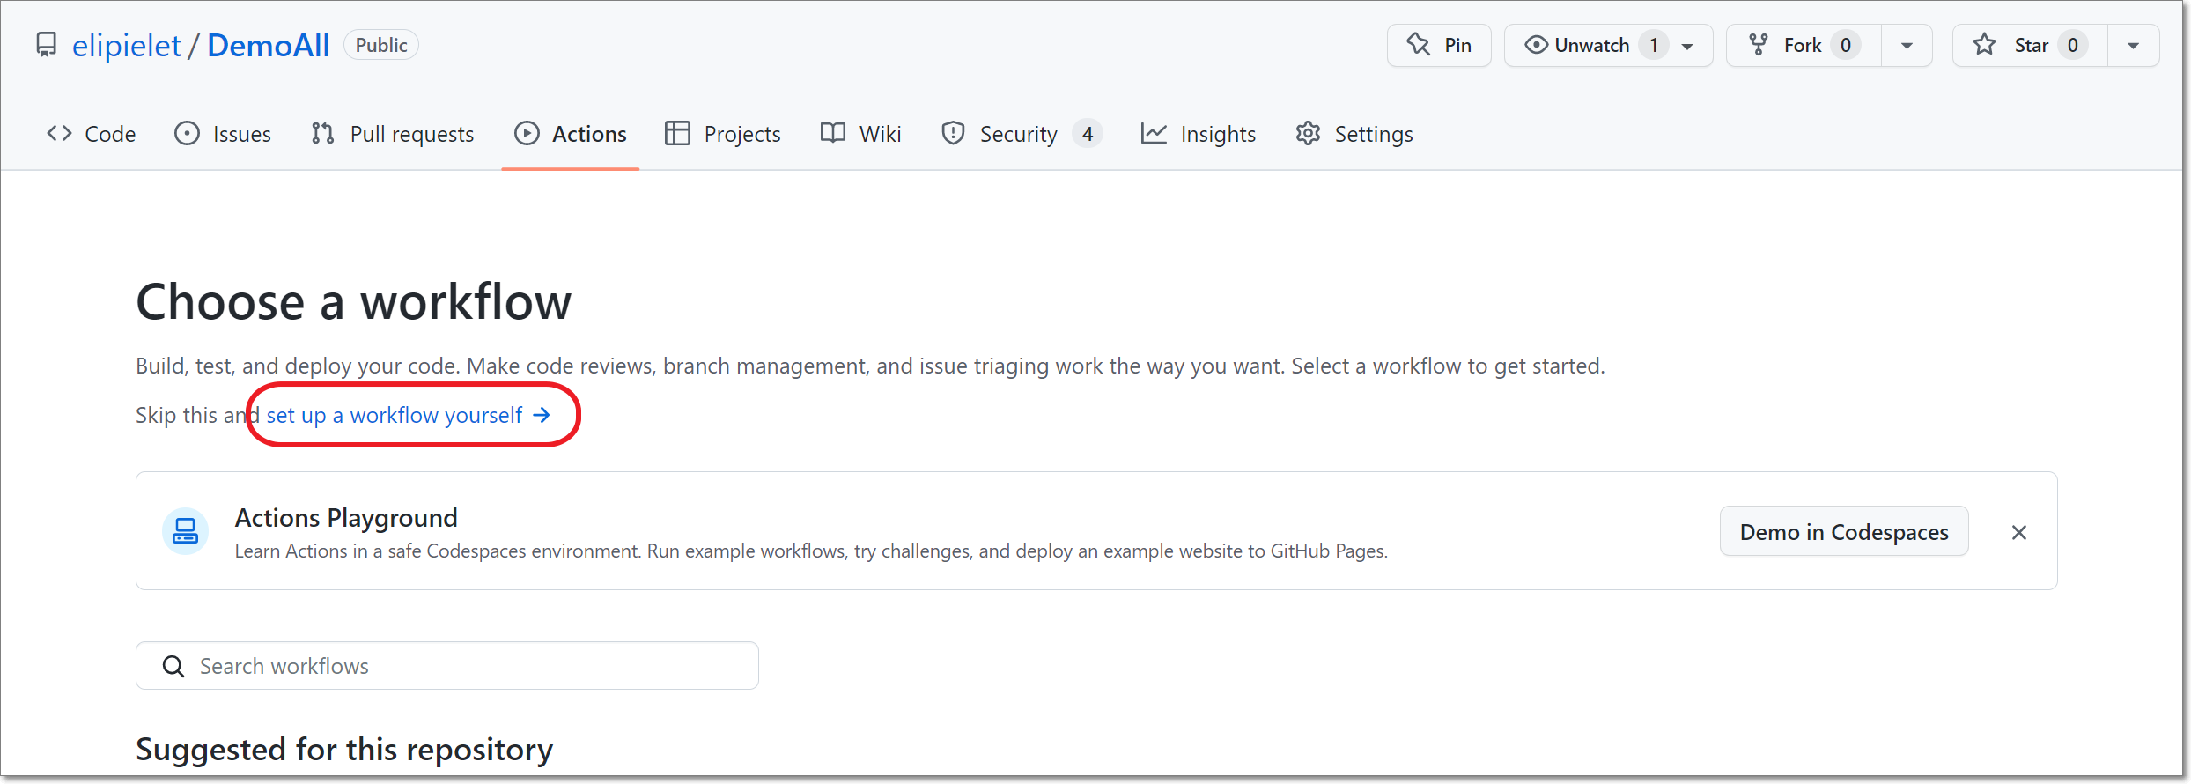Image resolution: width=2191 pixels, height=784 pixels.
Task: Click the Choose a workflow heading
Action: 354,302
